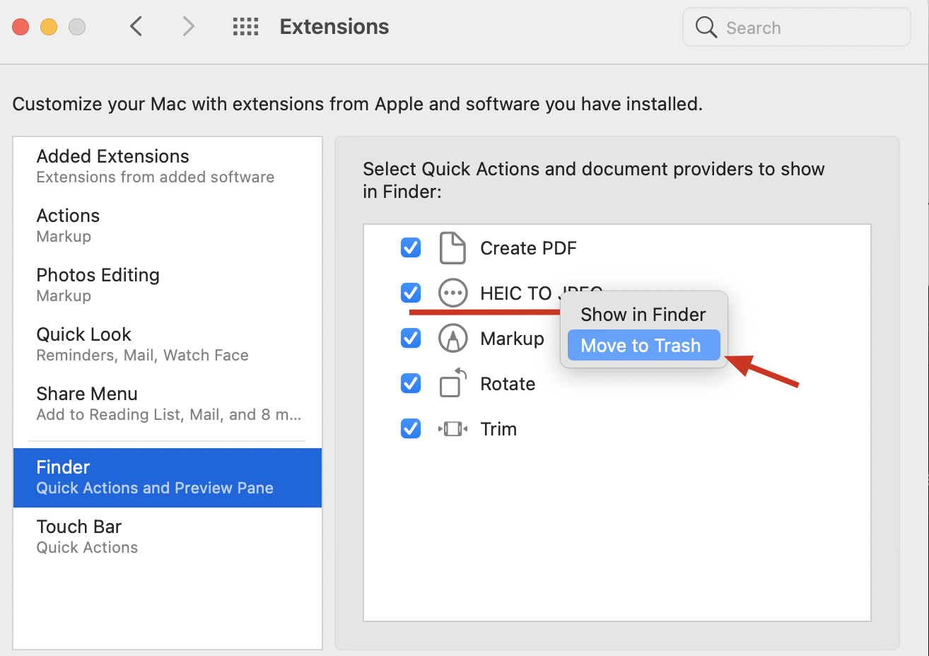Open Photos Editing in the sidebar

168,285
